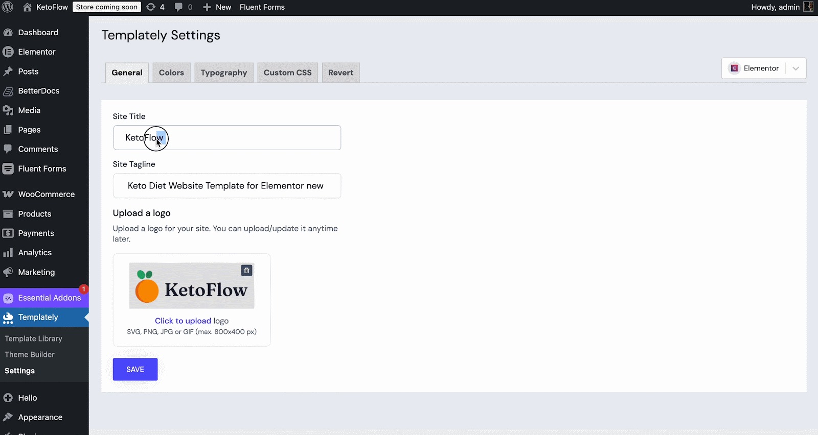Click the WordPress logo icon
This screenshot has width=818, height=435.
click(x=8, y=7)
